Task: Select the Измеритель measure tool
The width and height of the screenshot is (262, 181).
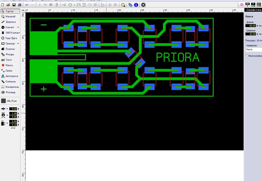Action: (10, 87)
